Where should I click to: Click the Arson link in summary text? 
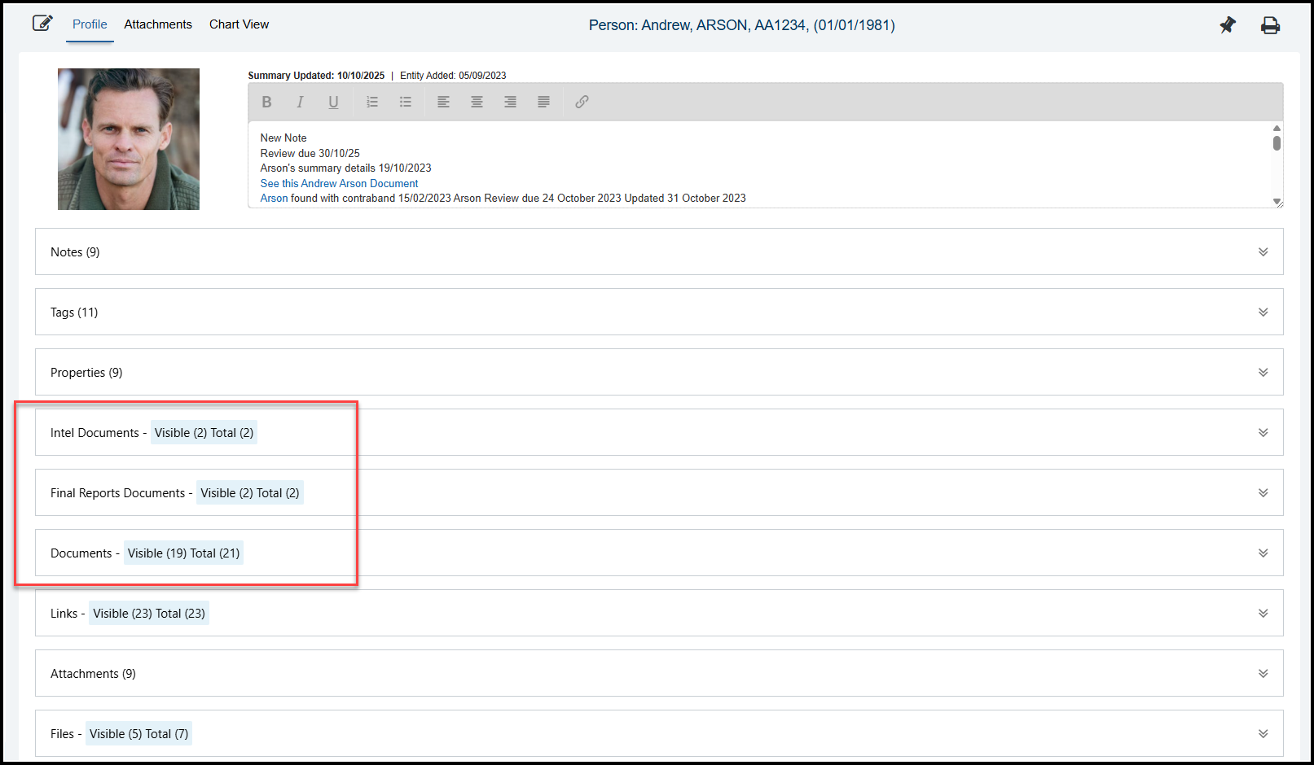click(274, 199)
